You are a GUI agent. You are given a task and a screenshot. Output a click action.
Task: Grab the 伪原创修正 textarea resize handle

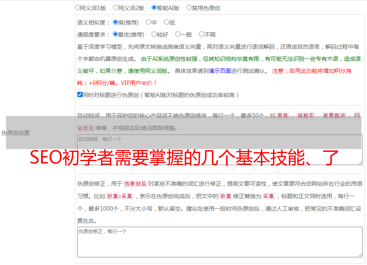pyautogui.click(x=360, y=255)
